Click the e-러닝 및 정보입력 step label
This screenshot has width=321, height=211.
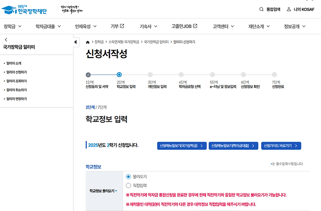[x=223, y=87]
